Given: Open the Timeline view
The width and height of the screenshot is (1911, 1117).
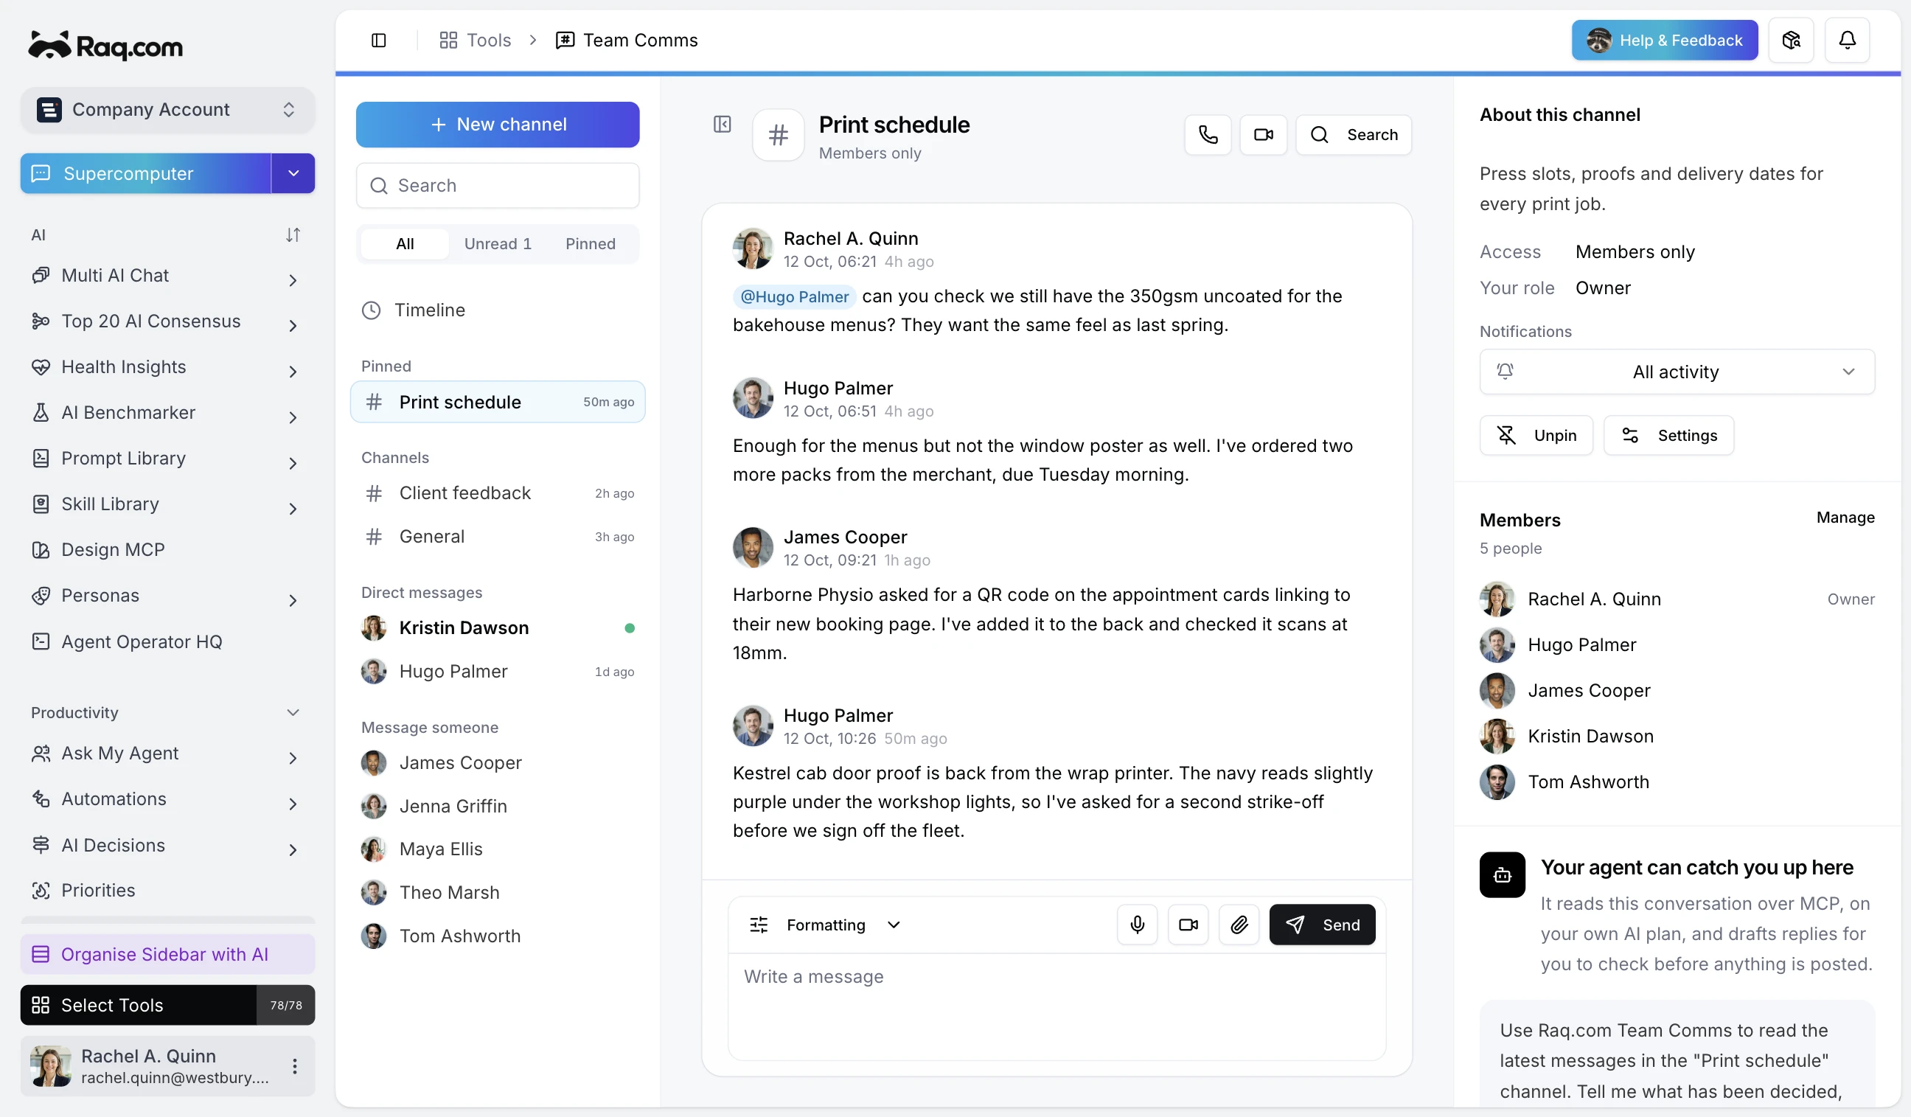Looking at the screenshot, I should point(497,310).
